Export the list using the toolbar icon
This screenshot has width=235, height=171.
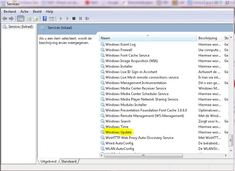point(36,19)
